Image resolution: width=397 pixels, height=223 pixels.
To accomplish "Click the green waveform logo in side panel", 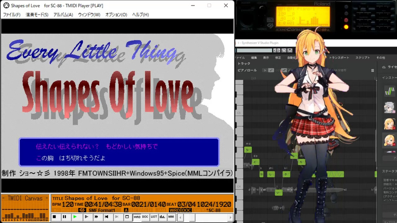I will [390, 91].
